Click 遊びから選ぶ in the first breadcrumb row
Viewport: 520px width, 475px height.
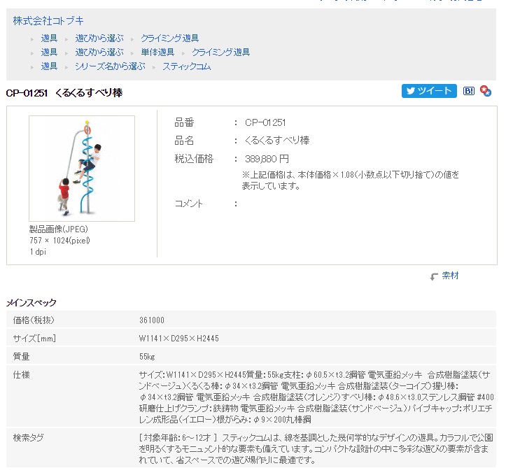pos(99,38)
